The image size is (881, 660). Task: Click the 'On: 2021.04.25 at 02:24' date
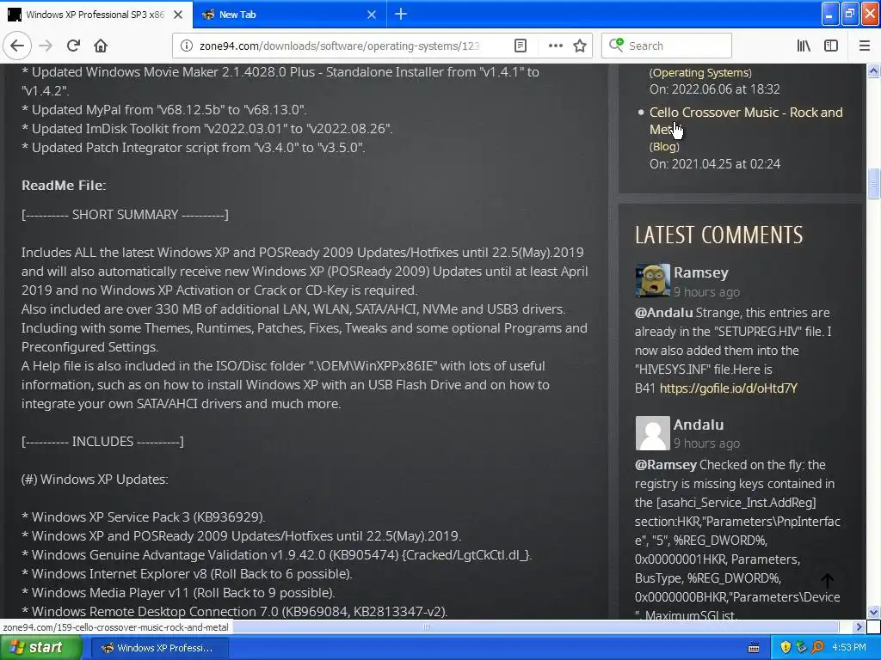(715, 164)
